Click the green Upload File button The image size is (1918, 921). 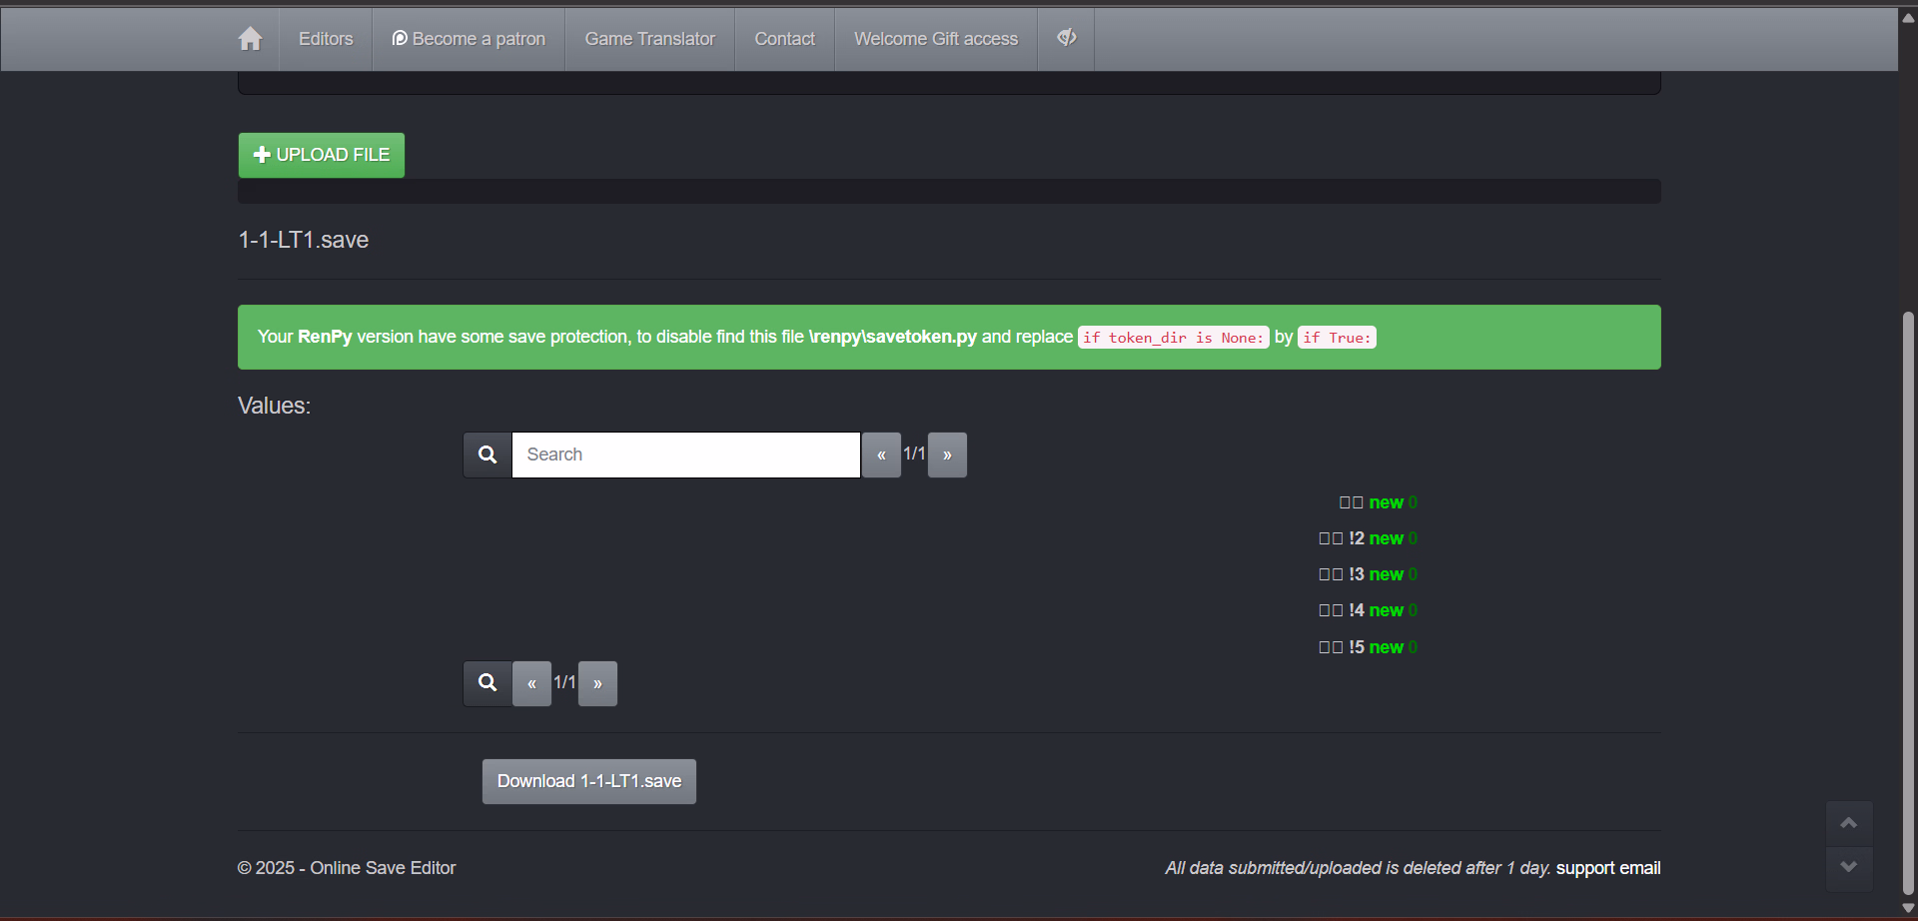click(322, 155)
